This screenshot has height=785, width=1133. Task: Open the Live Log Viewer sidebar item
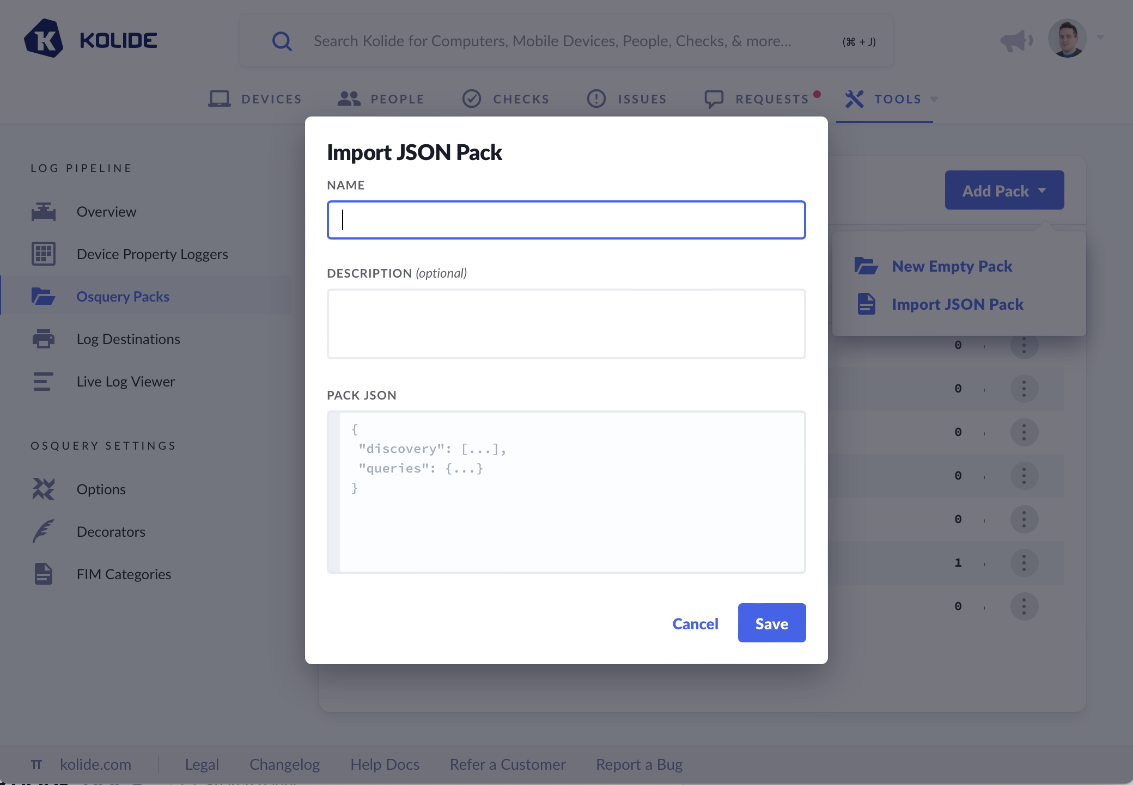(x=125, y=382)
